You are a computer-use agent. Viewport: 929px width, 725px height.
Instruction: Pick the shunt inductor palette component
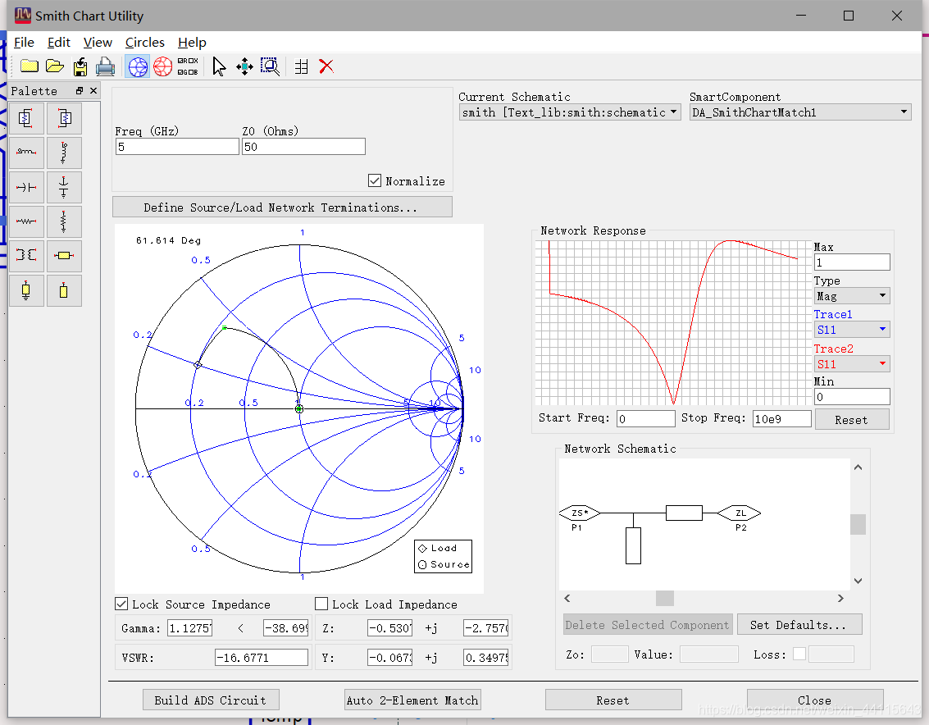[x=64, y=153]
